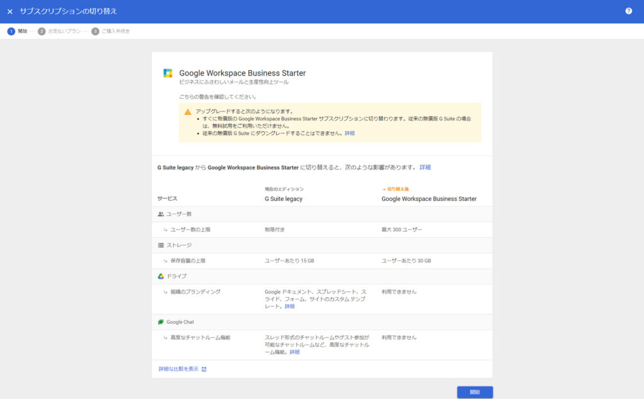Screen dimensions: 644x399
Task: Click the G Suite legacy column header
Action: (x=284, y=199)
